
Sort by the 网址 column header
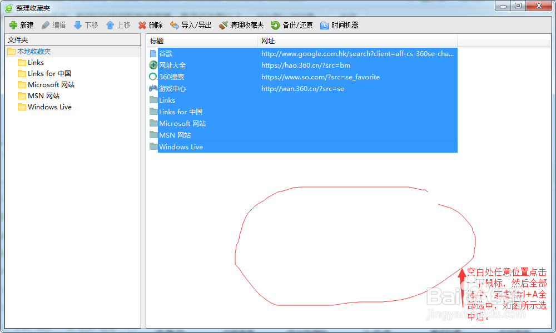(x=358, y=41)
